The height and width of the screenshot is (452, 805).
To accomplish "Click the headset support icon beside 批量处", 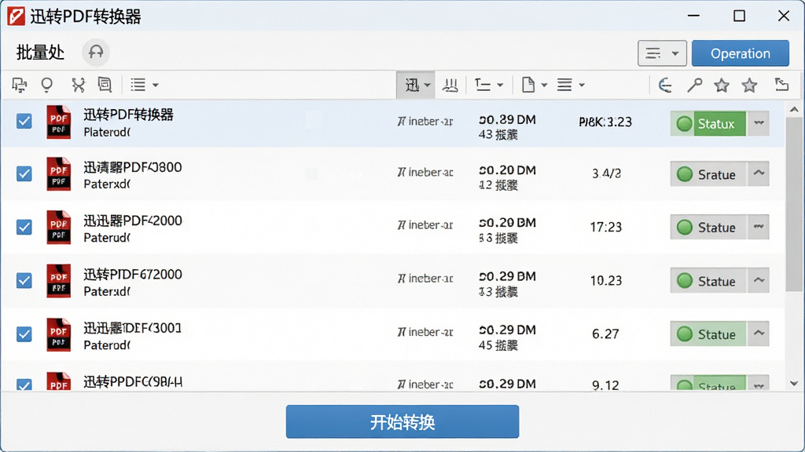I will 96,53.
